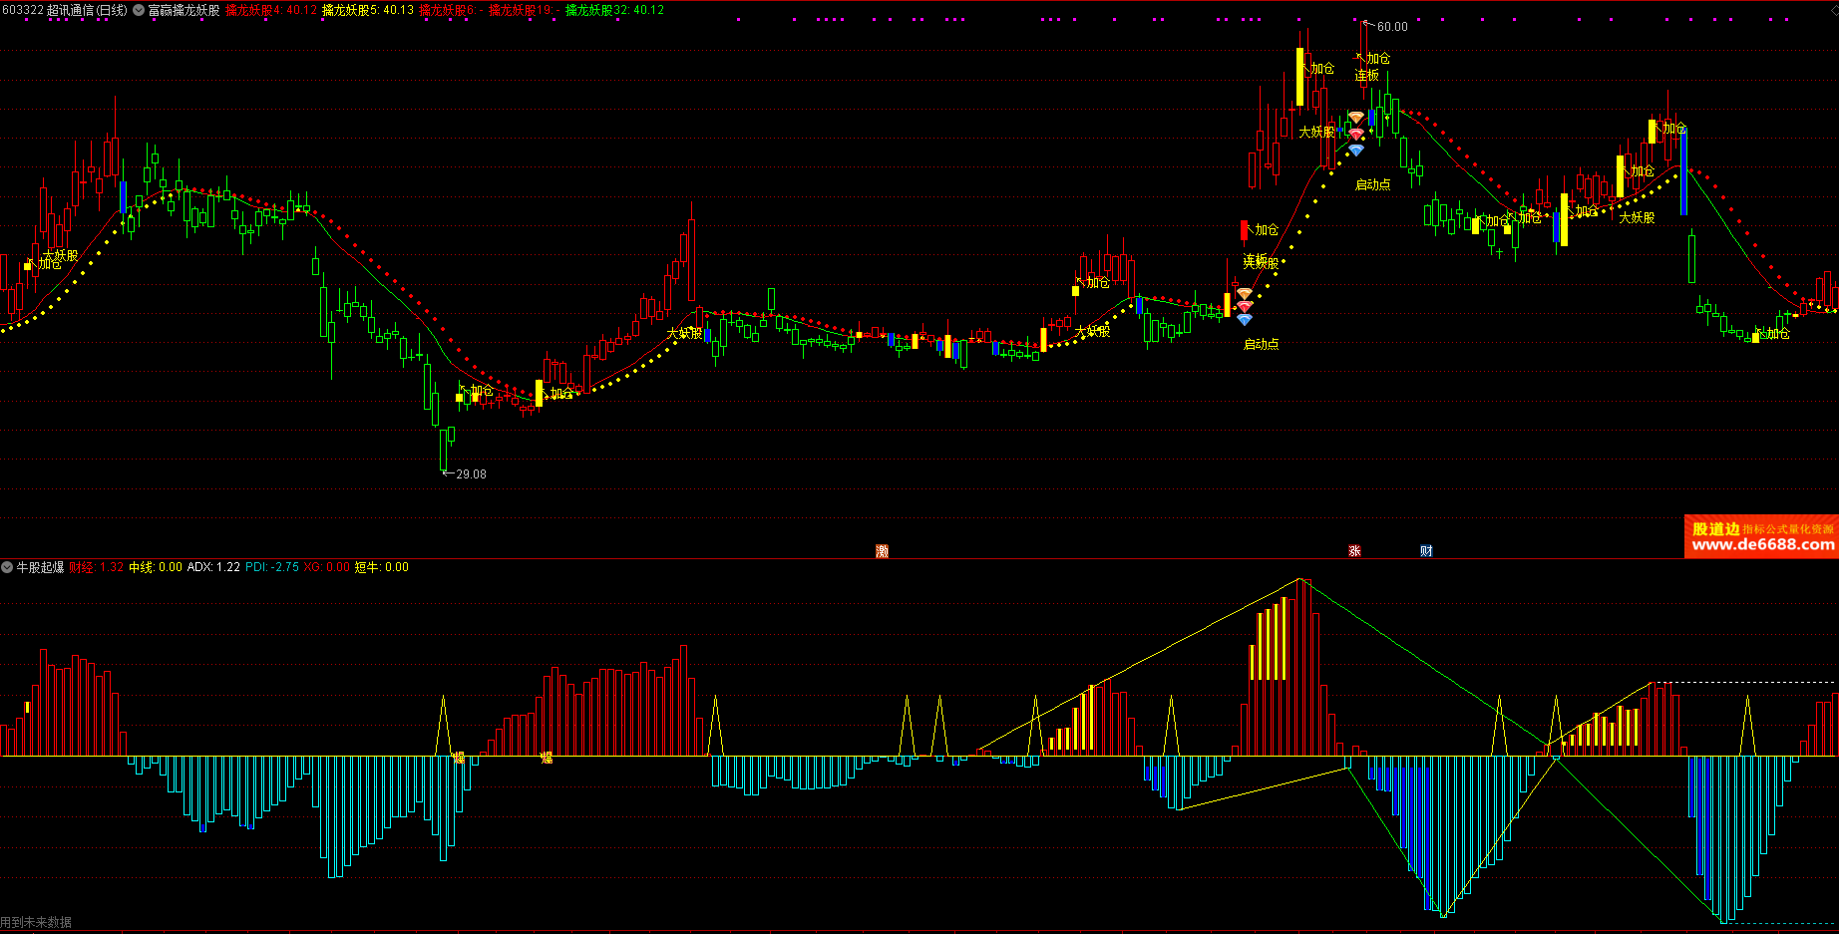Click the first 爆 marker in sub-chart
Image resolution: width=1839 pixels, height=934 pixels.
pos(459,759)
